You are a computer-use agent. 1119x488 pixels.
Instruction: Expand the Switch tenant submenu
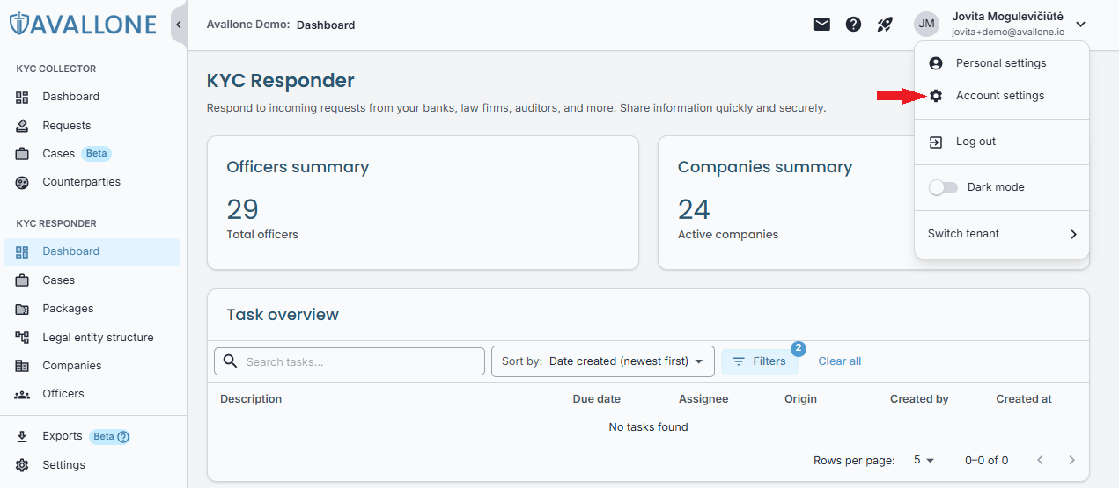[1002, 234]
